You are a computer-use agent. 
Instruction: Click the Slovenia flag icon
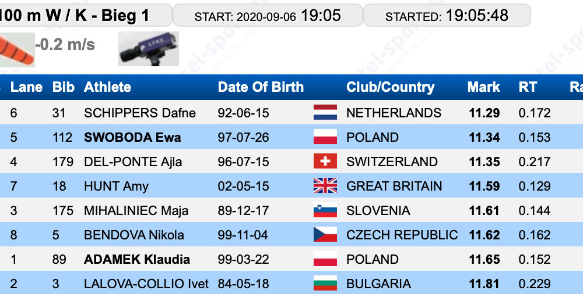[x=325, y=210]
